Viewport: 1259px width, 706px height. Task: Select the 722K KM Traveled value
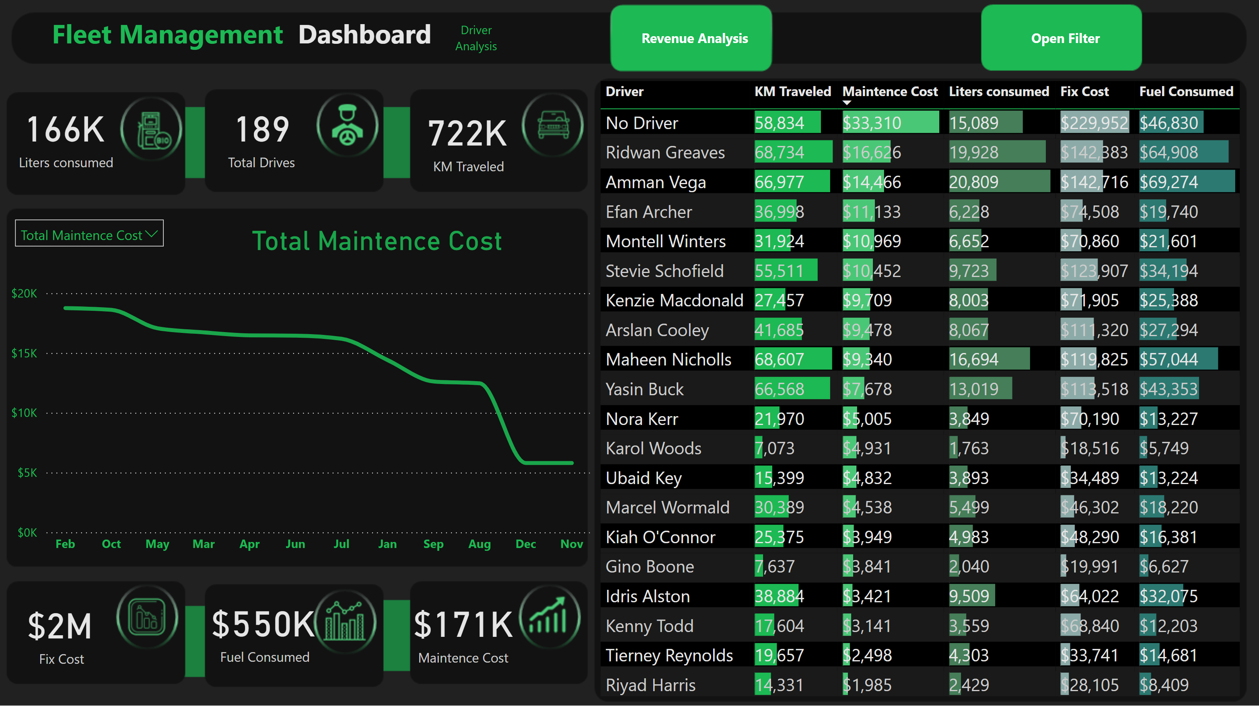tap(467, 133)
